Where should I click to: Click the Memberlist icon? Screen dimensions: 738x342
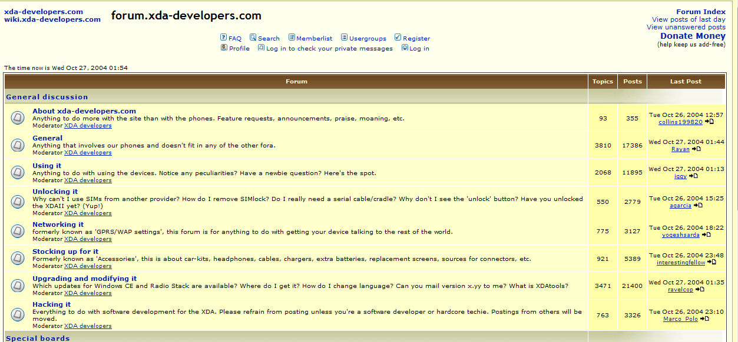pyautogui.click(x=292, y=37)
